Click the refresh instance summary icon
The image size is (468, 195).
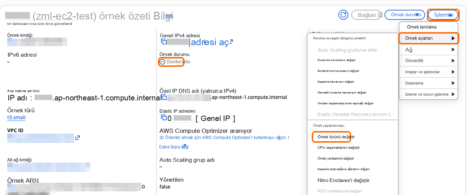[x=343, y=15]
